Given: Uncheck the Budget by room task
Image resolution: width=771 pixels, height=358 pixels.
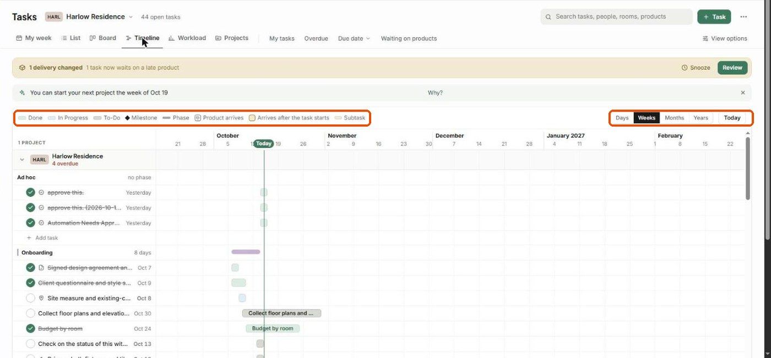Looking at the screenshot, I should point(30,328).
